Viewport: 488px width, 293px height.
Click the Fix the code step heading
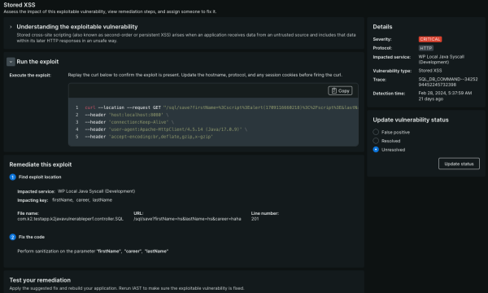(x=32, y=237)
